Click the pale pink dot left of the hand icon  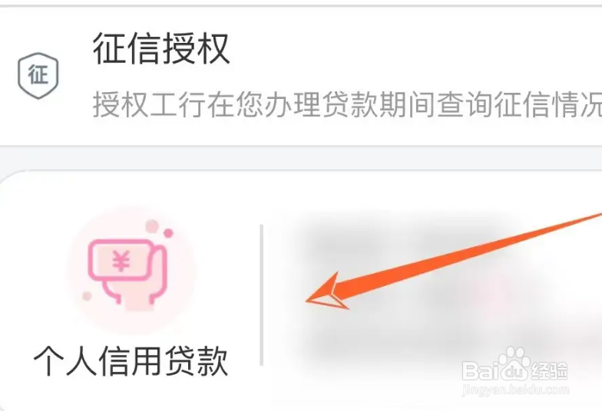(88, 296)
